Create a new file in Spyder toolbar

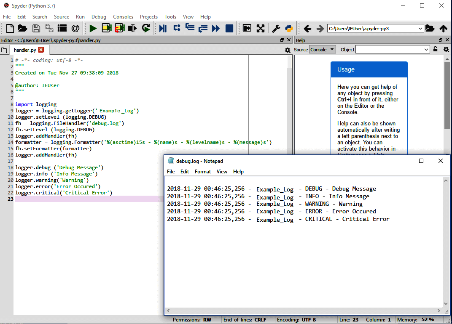(x=10, y=28)
